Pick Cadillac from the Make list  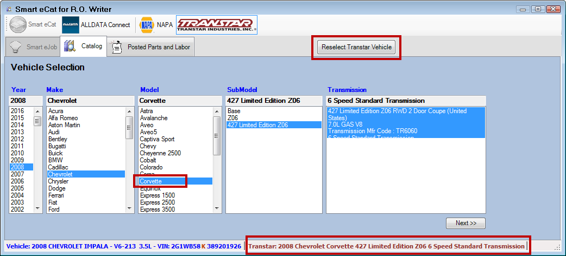tap(59, 167)
